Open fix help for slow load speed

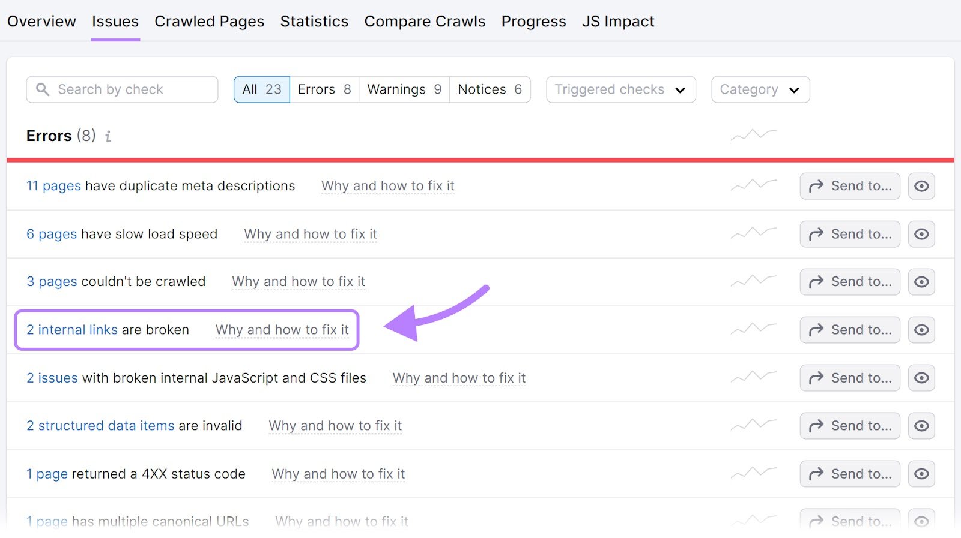311,234
